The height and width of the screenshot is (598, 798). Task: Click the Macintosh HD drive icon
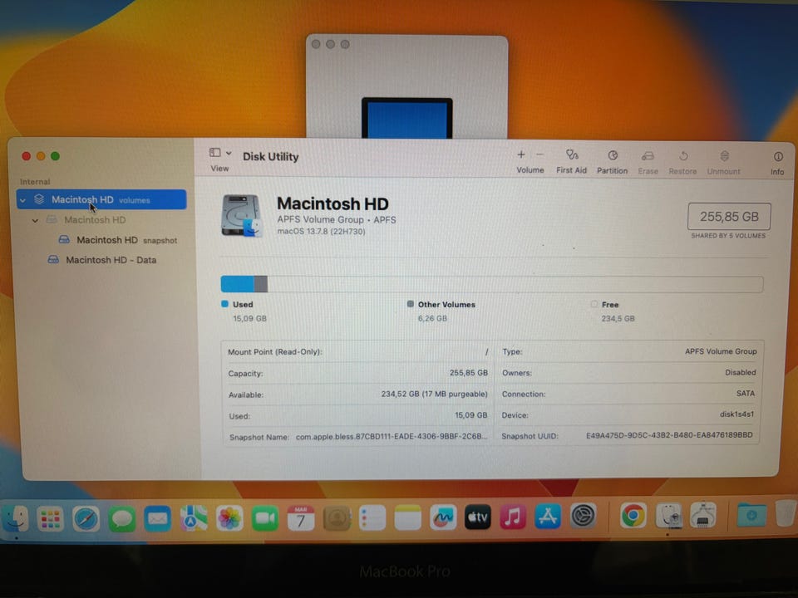[242, 215]
